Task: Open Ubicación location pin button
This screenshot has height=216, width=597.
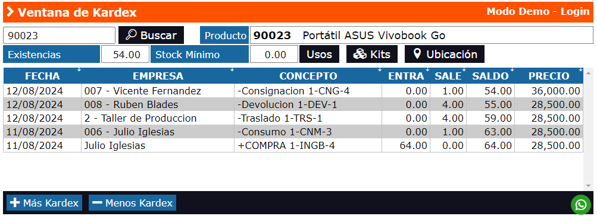Action: click(x=444, y=54)
